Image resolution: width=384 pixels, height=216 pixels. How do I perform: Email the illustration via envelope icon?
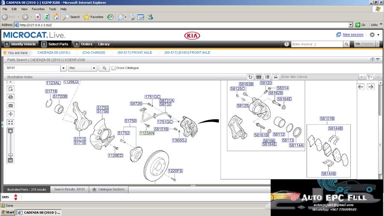point(11,105)
